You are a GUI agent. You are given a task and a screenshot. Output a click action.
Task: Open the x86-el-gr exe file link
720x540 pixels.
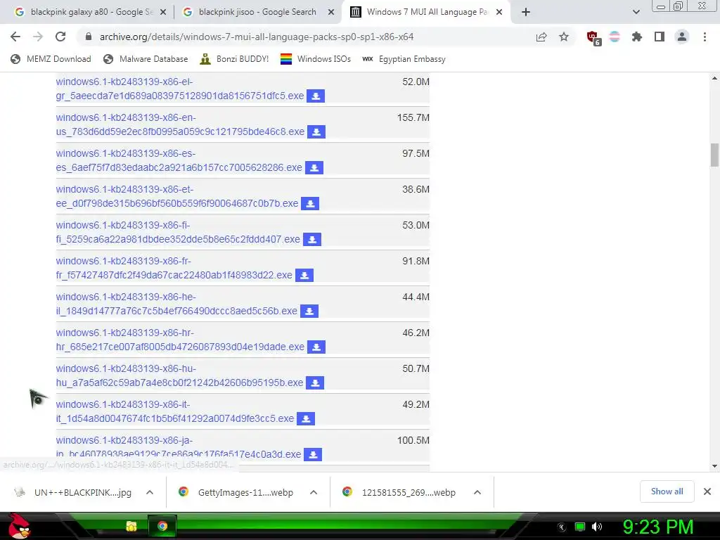[x=179, y=89]
